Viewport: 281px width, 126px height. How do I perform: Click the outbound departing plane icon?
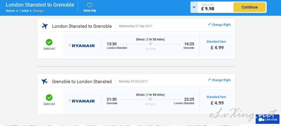(45, 26)
